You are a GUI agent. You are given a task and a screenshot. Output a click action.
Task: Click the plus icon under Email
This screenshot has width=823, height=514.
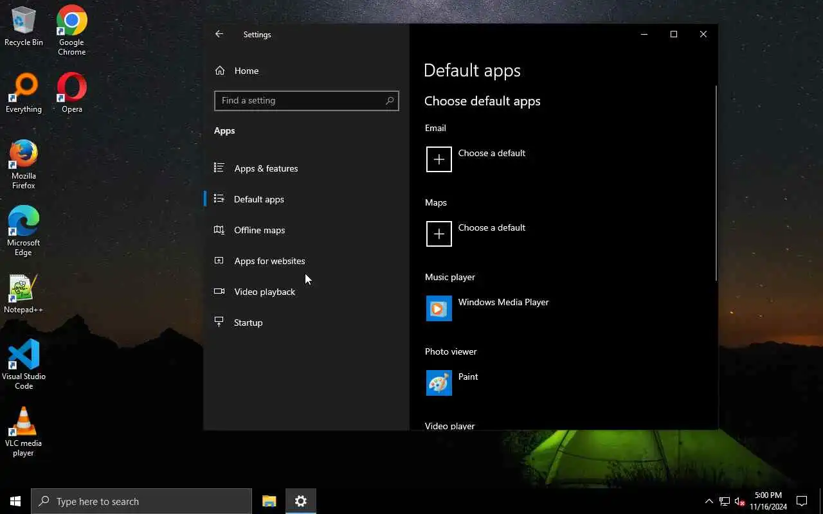[x=439, y=159]
